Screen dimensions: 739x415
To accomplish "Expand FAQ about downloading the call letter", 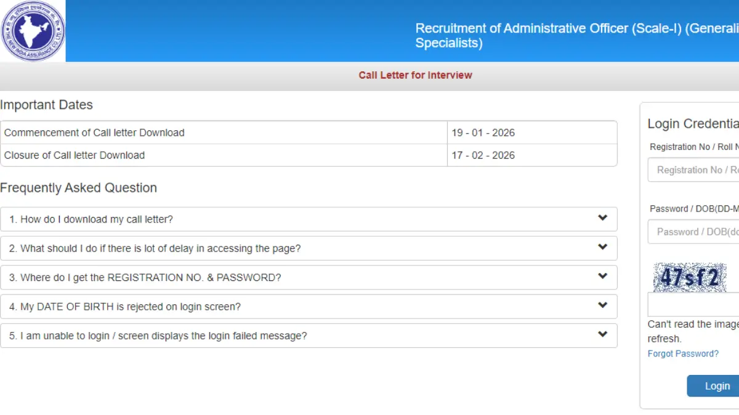I will coord(308,219).
